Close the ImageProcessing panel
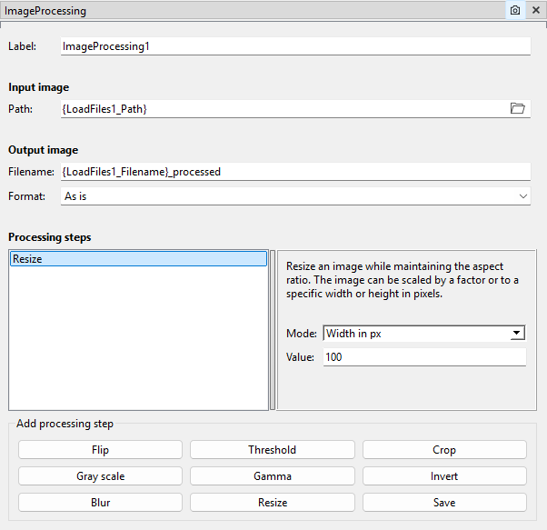 pyautogui.click(x=535, y=10)
